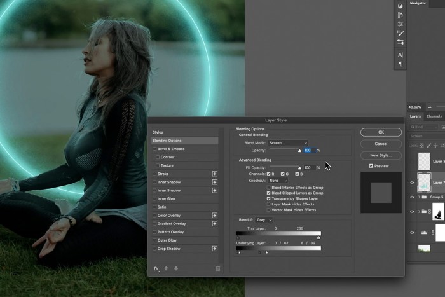445x297 pixels.
Task: Click plus icon beside Color Overlay
Action: [x=215, y=216]
